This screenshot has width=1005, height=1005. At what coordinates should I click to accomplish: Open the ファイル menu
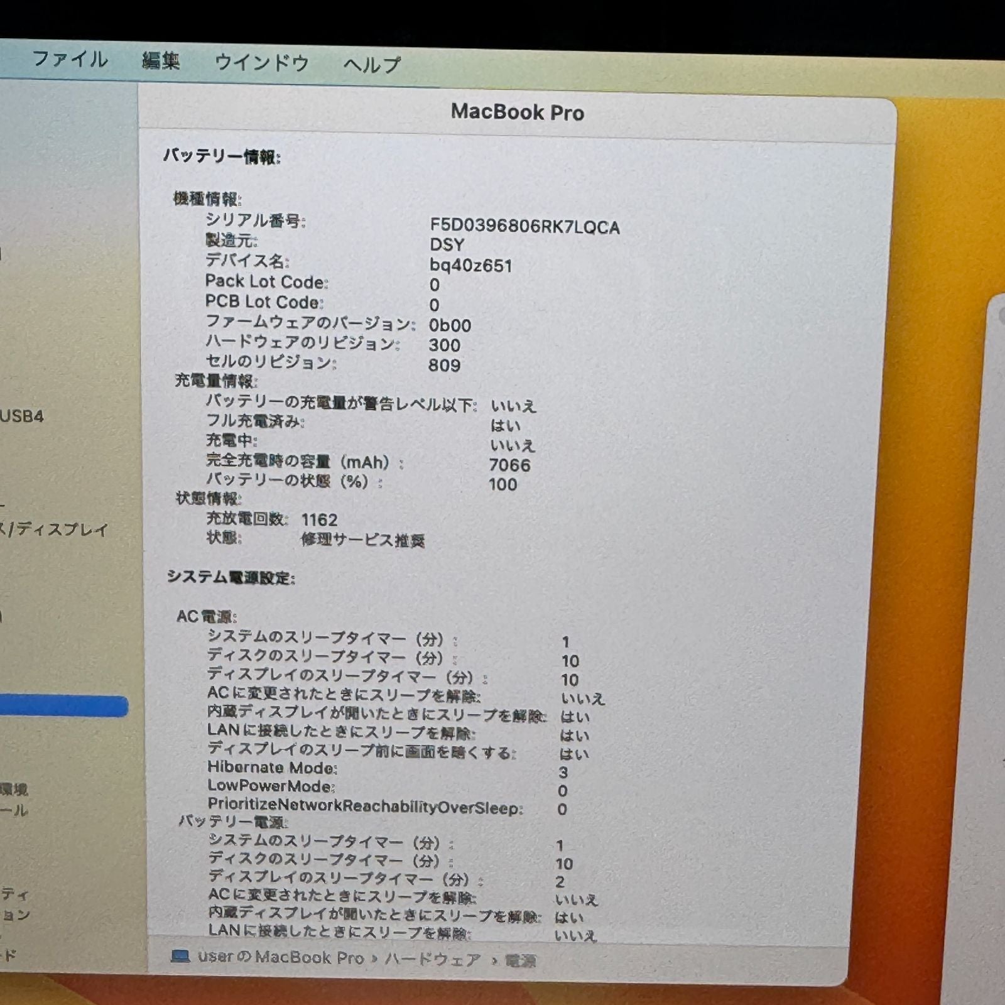[70, 60]
